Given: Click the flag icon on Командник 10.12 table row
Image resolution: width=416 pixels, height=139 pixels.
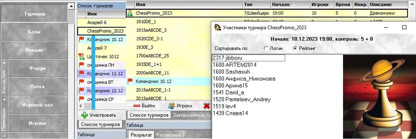Looking at the screenshot, I should point(130,81).
